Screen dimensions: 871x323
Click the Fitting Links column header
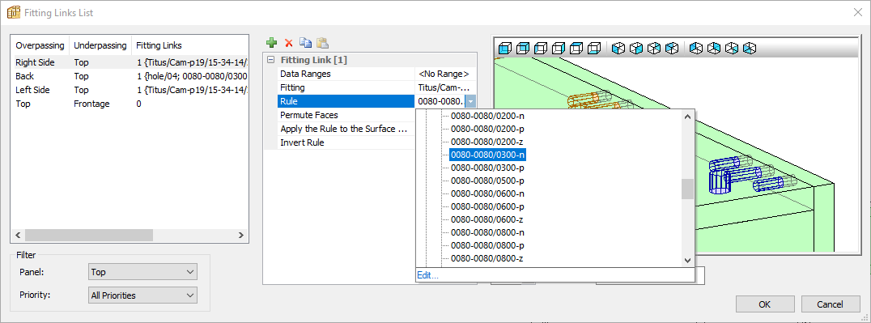coord(189,45)
